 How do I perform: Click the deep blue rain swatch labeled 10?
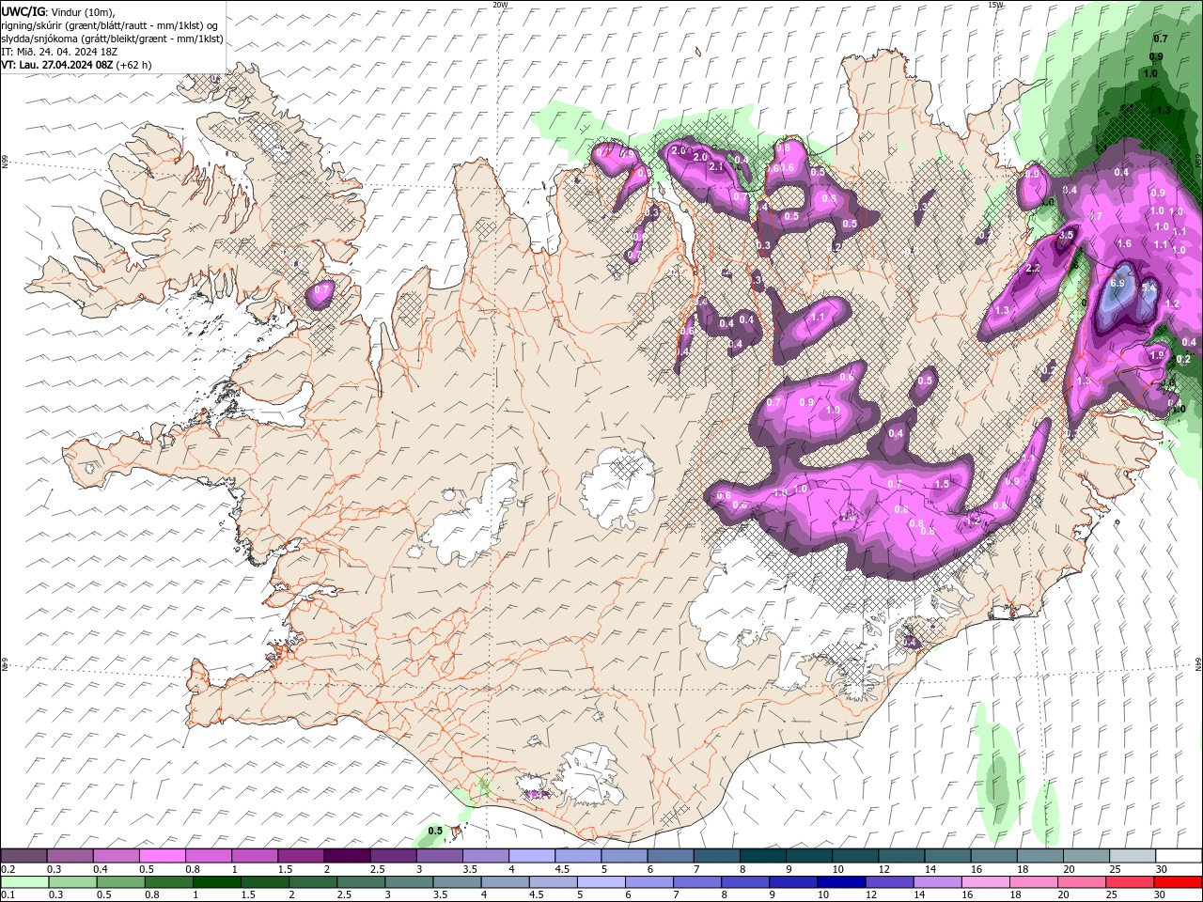(x=840, y=881)
